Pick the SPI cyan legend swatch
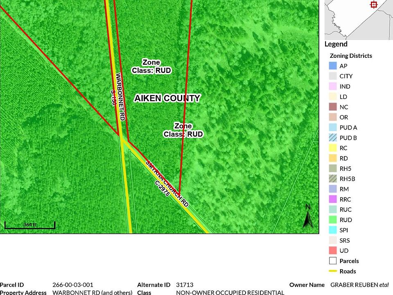This screenshot has width=393, height=295. (x=332, y=230)
